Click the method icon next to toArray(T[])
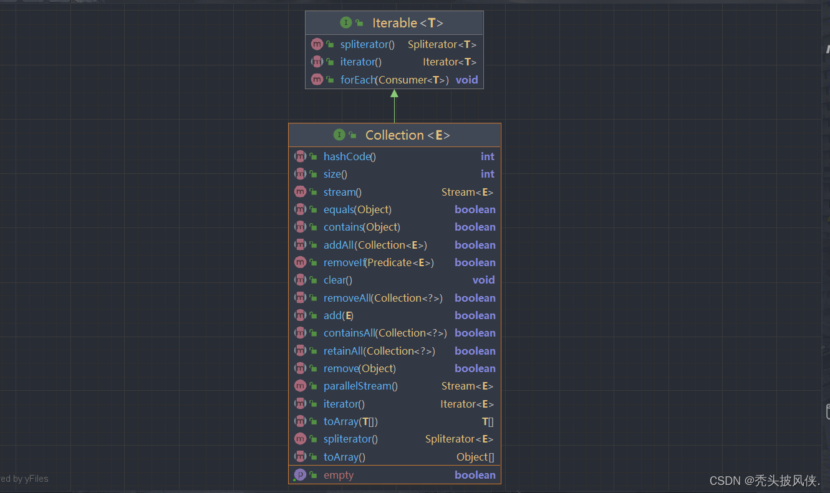The width and height of the screenshot is (830, 493). tap(300, 421)
